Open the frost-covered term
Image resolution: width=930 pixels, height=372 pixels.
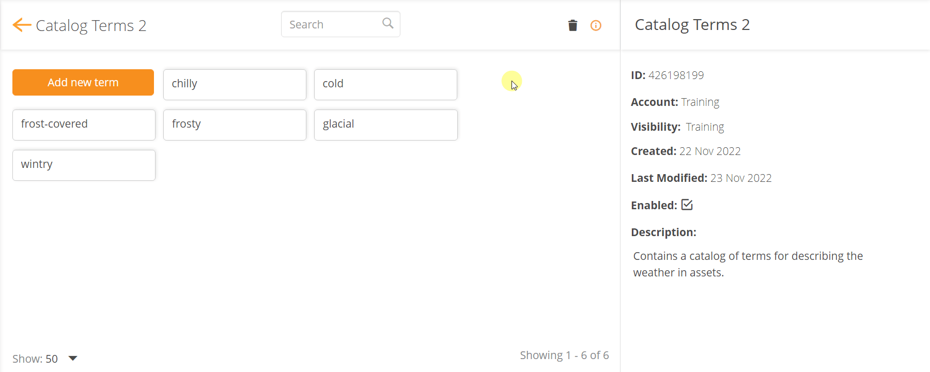click(x=84, y=125)
